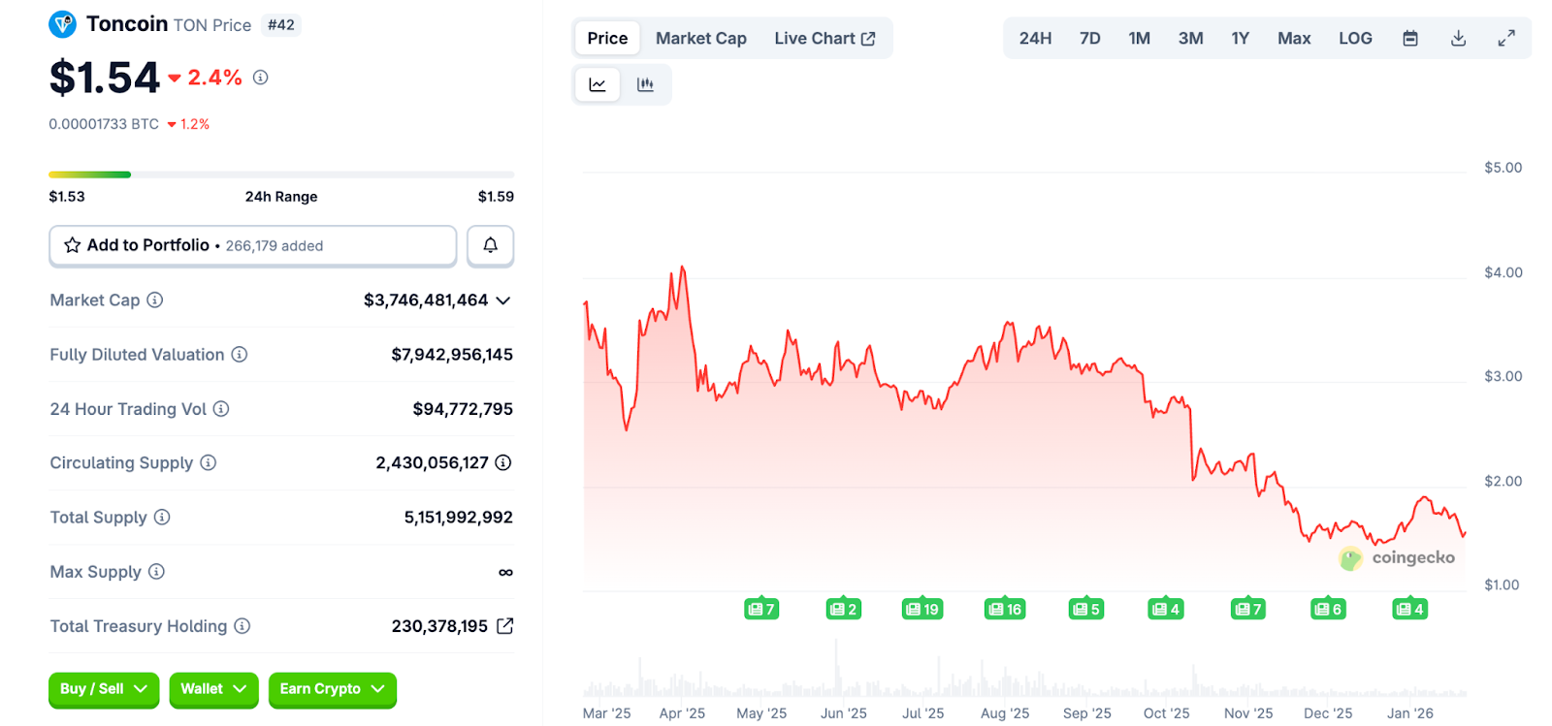Open the calendar date range picker
The width and height of the screenshot is (1552, 726).
1410,39
